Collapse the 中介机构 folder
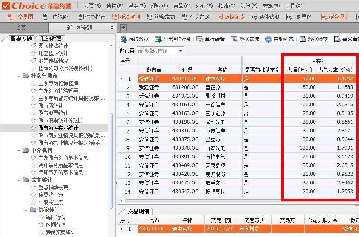The image size is (359, 237). (19, 151)
